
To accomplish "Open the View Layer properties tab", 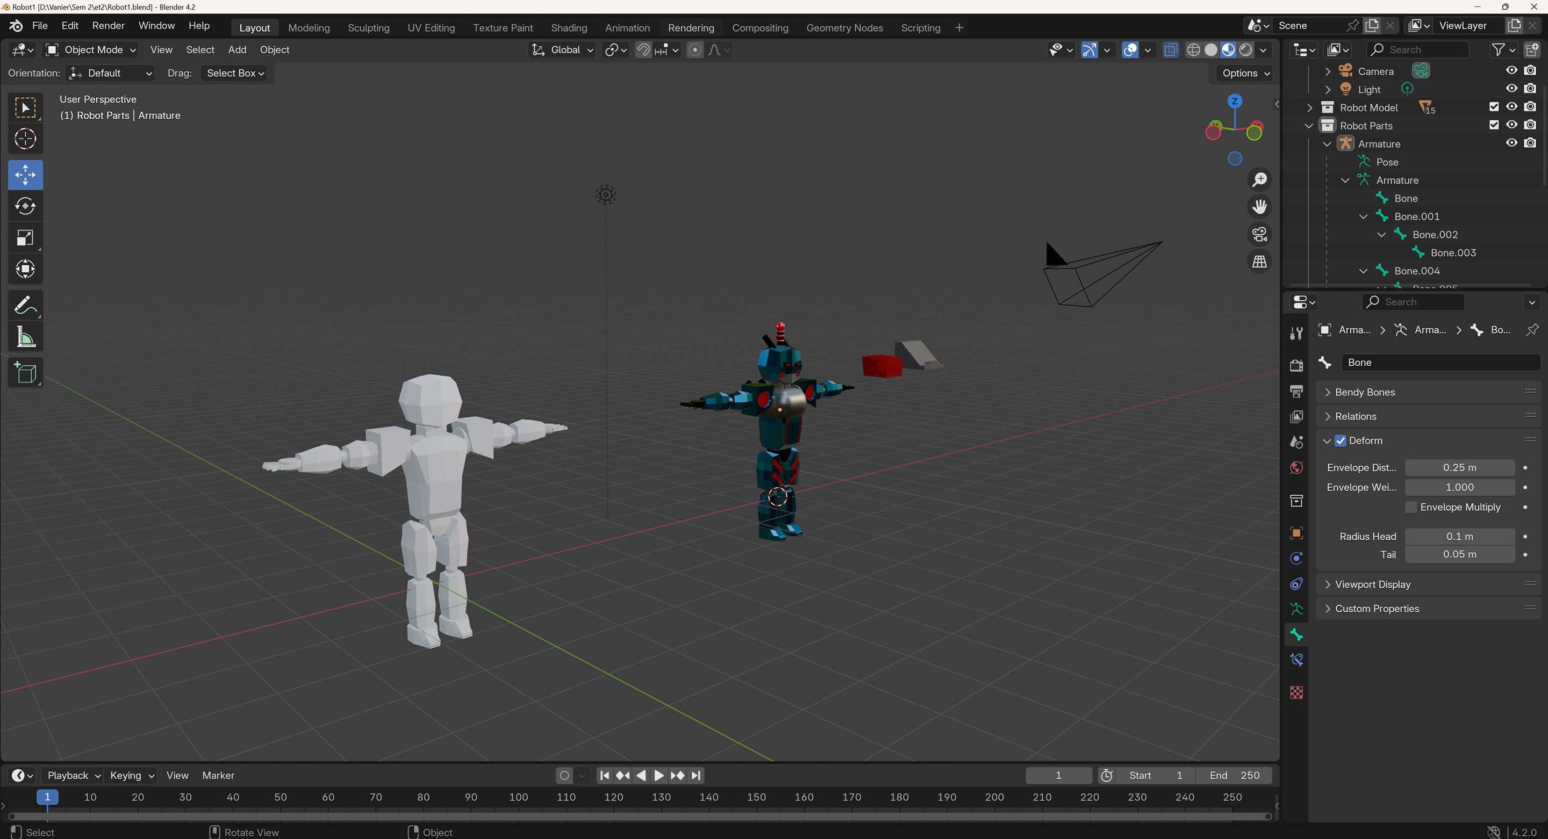I will [x=1296, y=417].
